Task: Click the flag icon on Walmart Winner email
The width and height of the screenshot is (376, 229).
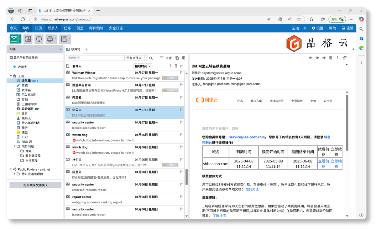Action: coord(181,72)
